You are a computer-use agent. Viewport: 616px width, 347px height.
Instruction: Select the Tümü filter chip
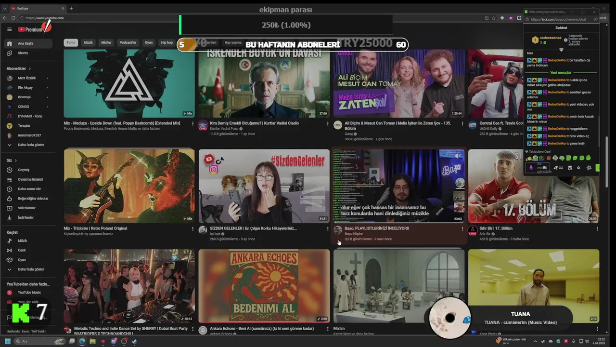click(x=71, y=42)
